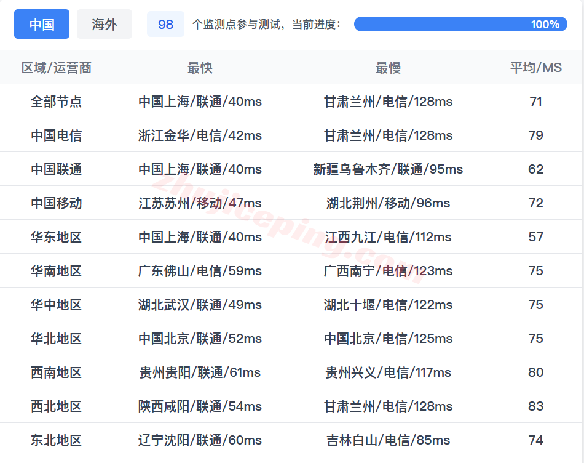Viewport: 584px width, 463px height.
Task: Switch to the 海外 tab
Action: pyautogui.click(x=105, y=24)
